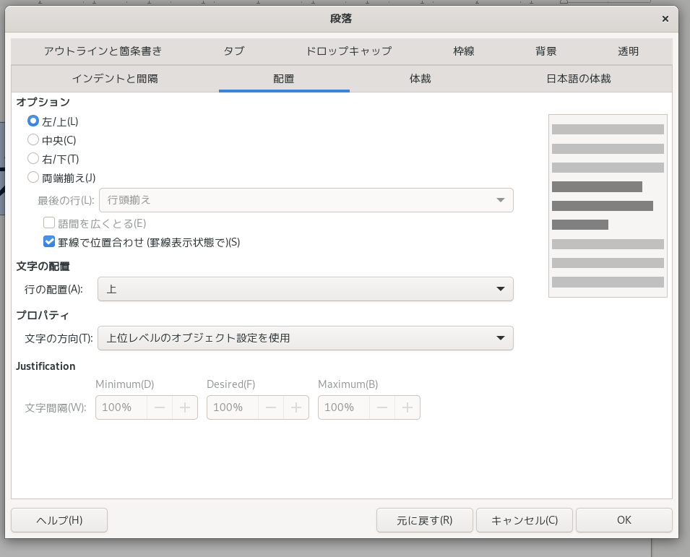Switch to the 日本語の体裁 tab
The width and height of the screenshot is (690, 557).
coord(578,78)
